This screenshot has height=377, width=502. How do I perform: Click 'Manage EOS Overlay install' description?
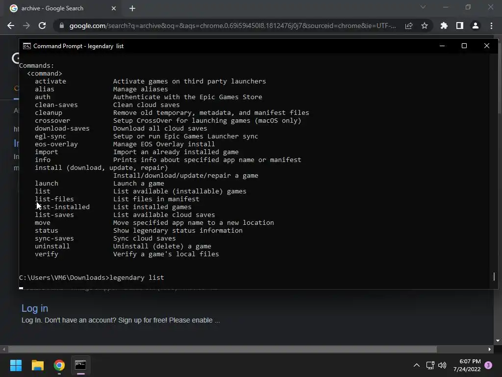click(x=164, y=144)
